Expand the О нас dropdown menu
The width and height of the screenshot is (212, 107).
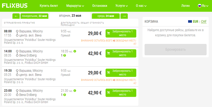pyautogui.click(x=141, y=6)
